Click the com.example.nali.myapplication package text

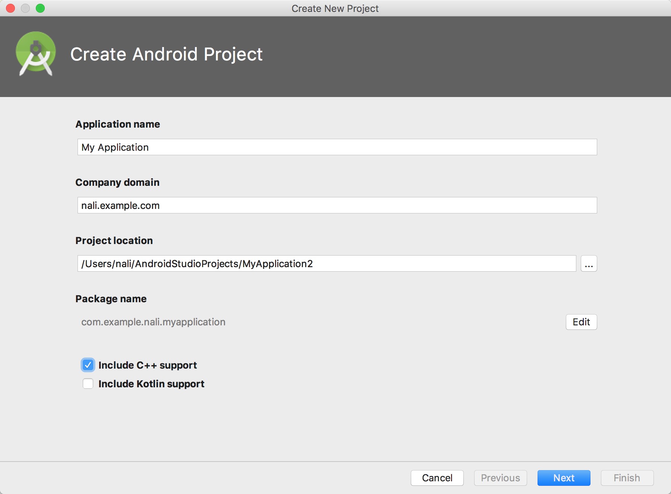[153, 322]
